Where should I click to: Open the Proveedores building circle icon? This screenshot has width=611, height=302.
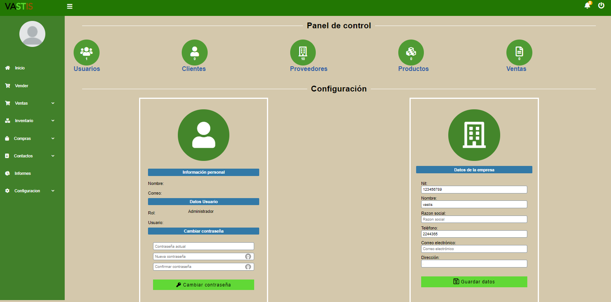303,52
